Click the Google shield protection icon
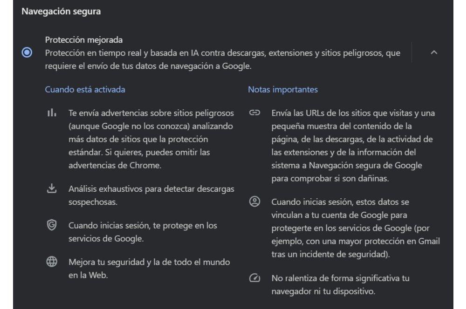The image size is (466, 309). (x=51, y=225)
